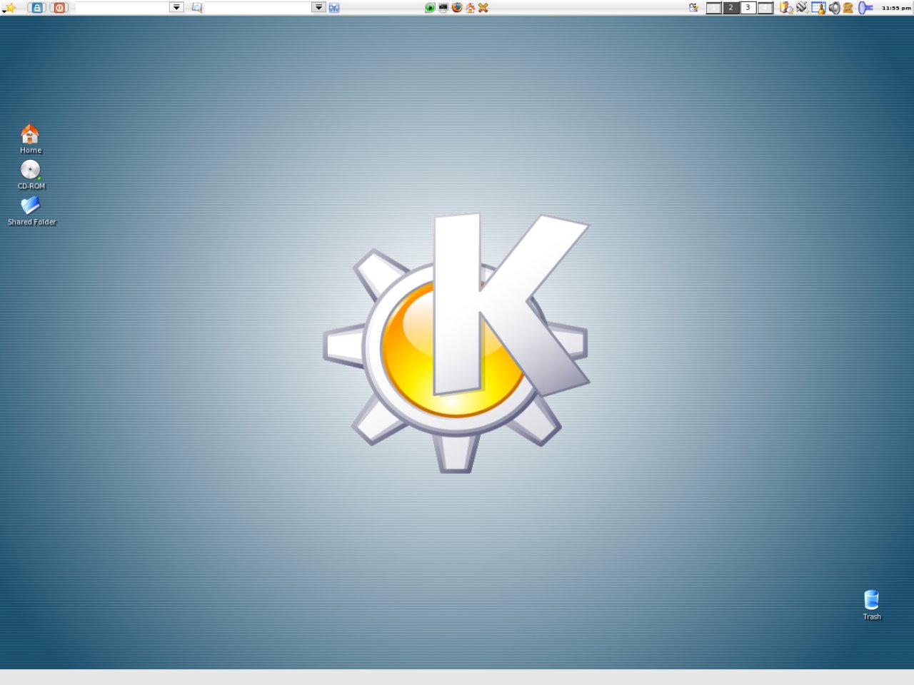The height and width of the screenshot is (685, 914).
Task: Switch to virtual desktop 1
Action: (713, 8)
